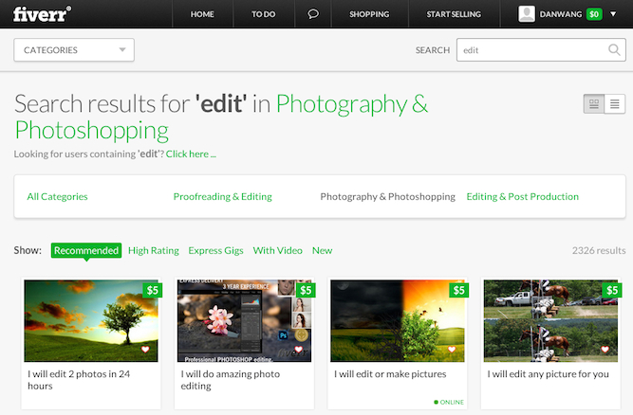Click the DANWANG username
This screenshot has height=415, width=633.
tap(561, 14)
